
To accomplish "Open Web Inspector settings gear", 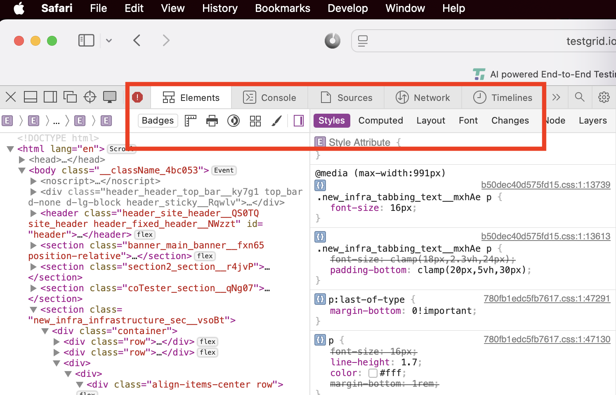I will tap(604, 97).
